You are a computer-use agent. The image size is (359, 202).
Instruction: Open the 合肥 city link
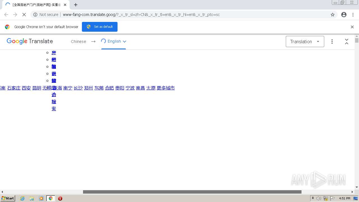(109, 88)
